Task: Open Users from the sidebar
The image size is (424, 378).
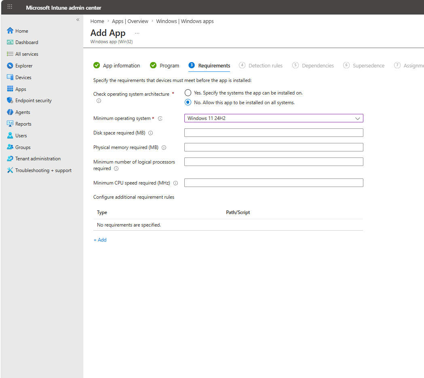Action: pyautogui.click(x=21, y=136)
